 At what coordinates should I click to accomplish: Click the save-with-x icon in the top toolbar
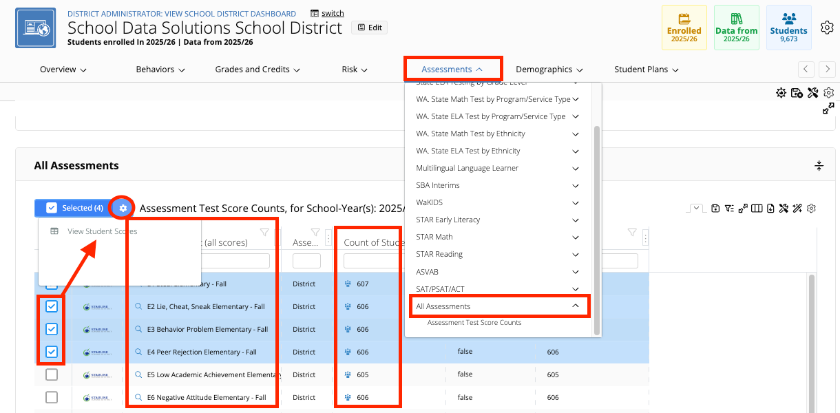[797, 93]
